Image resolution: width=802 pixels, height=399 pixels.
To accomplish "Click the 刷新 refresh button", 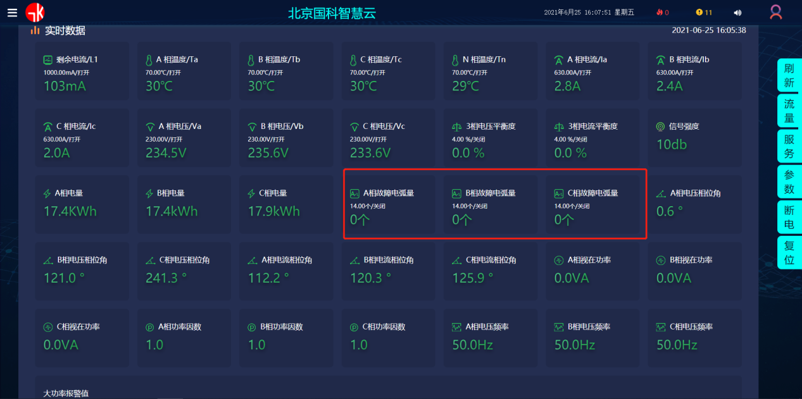I will coord(789,75).
